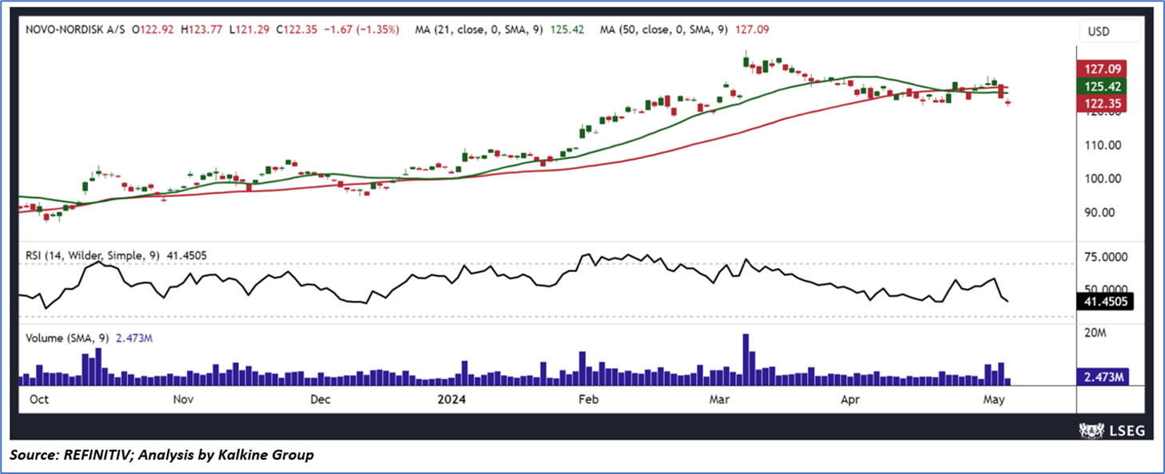Click the black 41.4505 RSI axis tag

coord(1105,302)
